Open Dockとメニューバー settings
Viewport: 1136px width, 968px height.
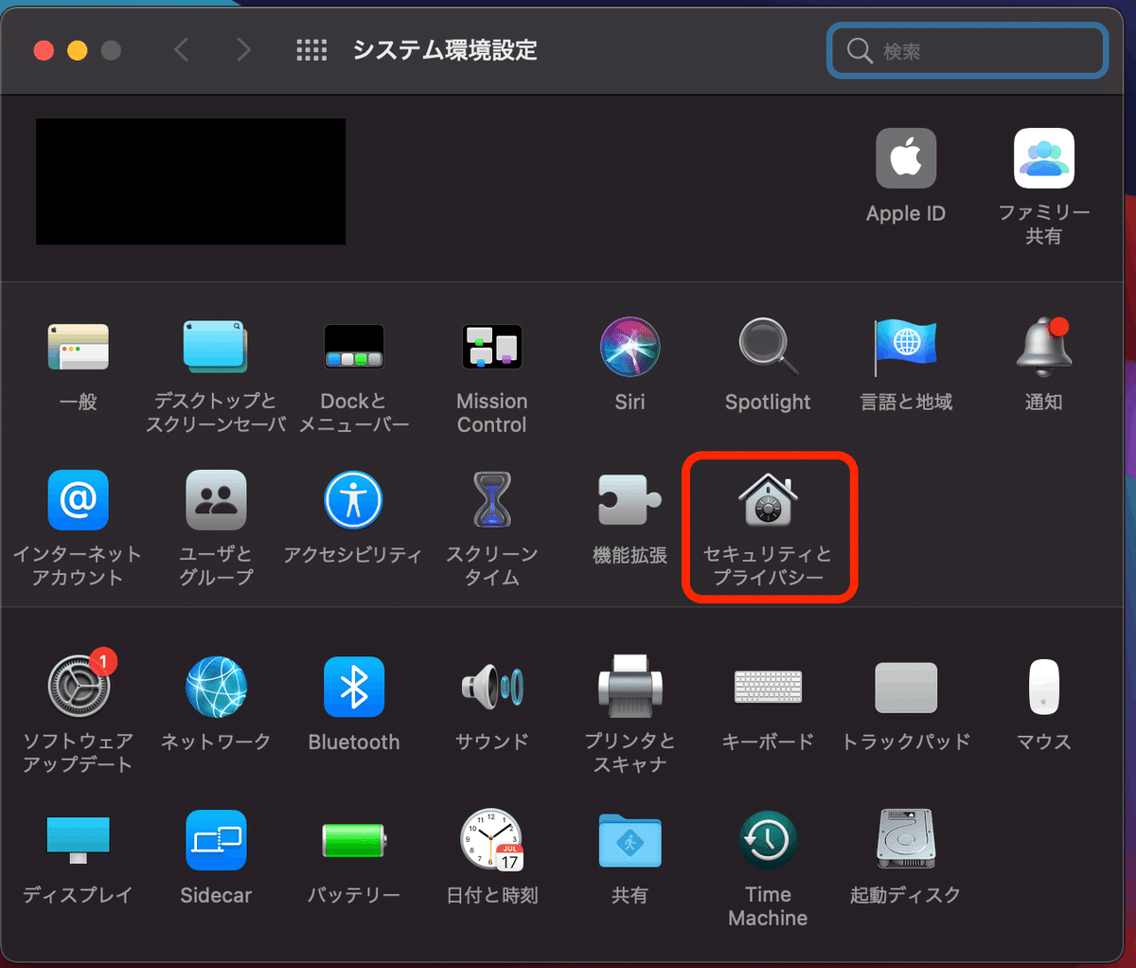(x=354, y=347)
